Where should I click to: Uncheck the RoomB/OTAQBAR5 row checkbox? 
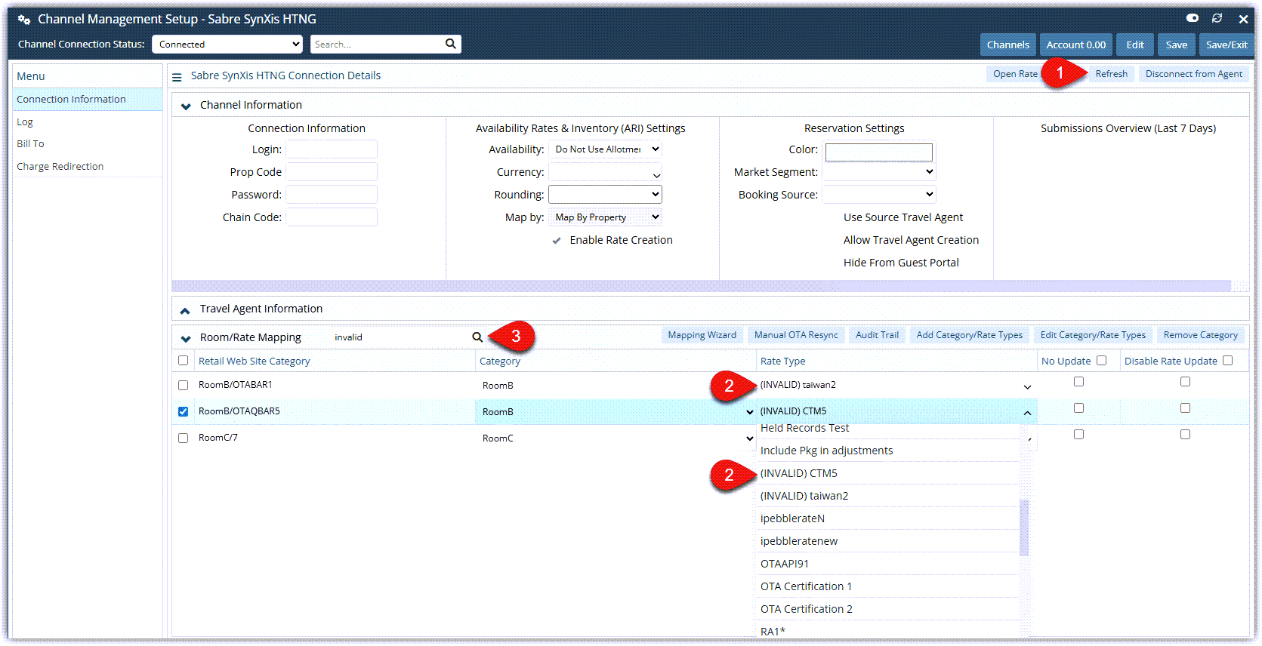click(183, 411)
